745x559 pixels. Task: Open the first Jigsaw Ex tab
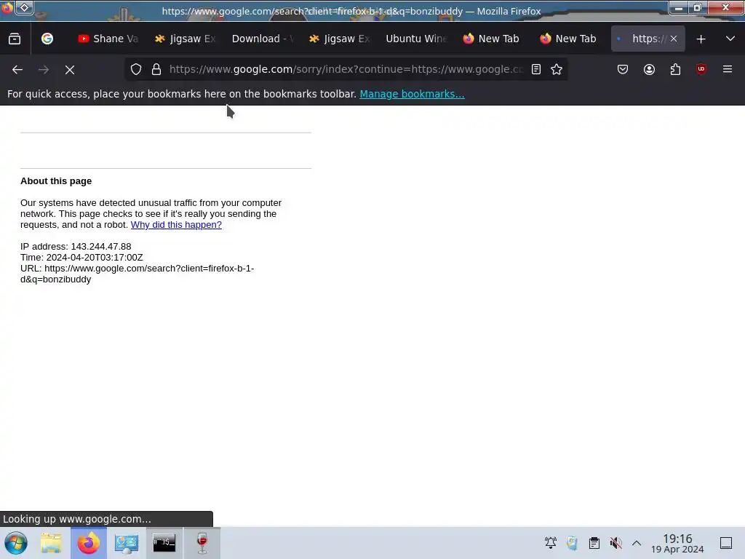(186, 39)
